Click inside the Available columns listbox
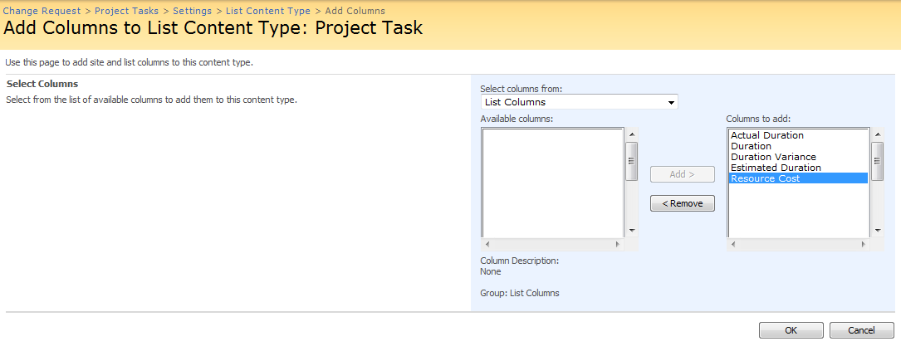Screen dimensions: 901x346 pyautogui.click(x=552, y=183)
